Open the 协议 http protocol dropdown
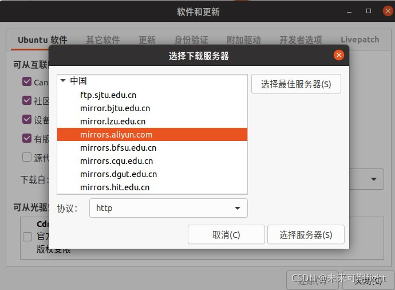 168,208
